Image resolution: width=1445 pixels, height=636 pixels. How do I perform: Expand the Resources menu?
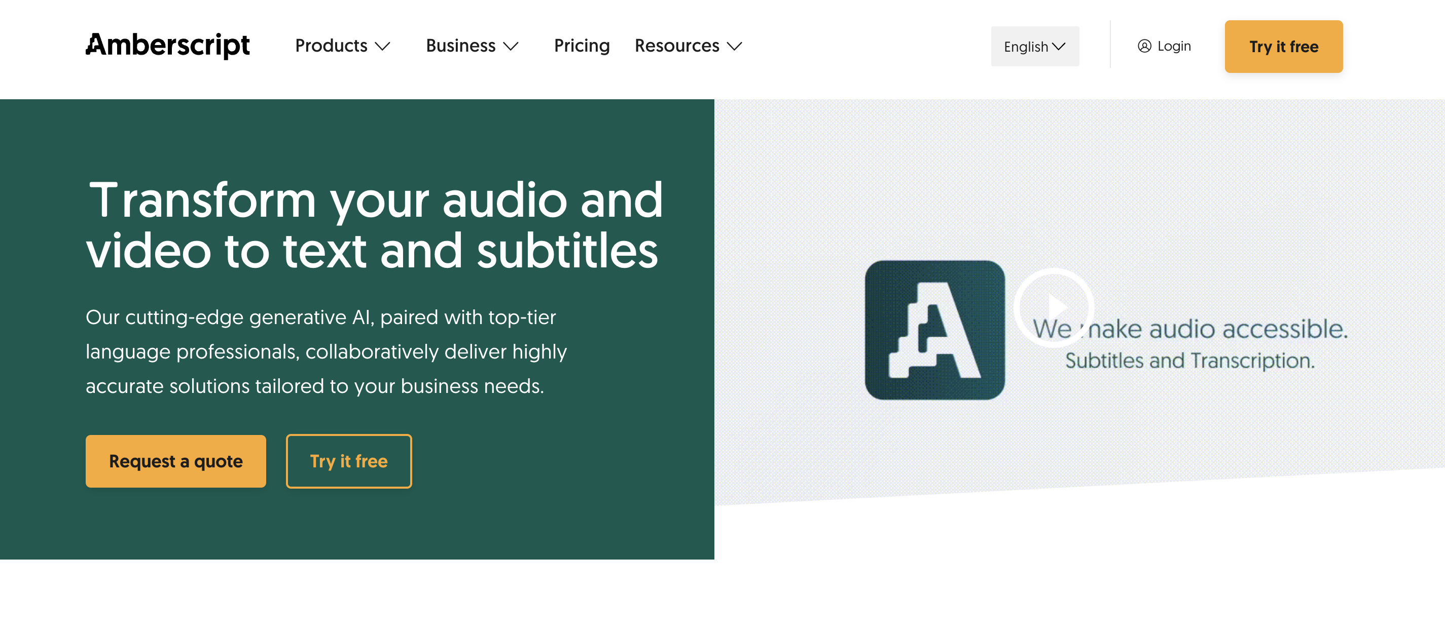click(677, 46)
